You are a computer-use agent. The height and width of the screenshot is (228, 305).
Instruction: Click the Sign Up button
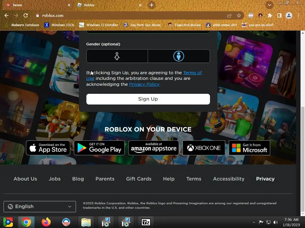click(x=148, y=99)
